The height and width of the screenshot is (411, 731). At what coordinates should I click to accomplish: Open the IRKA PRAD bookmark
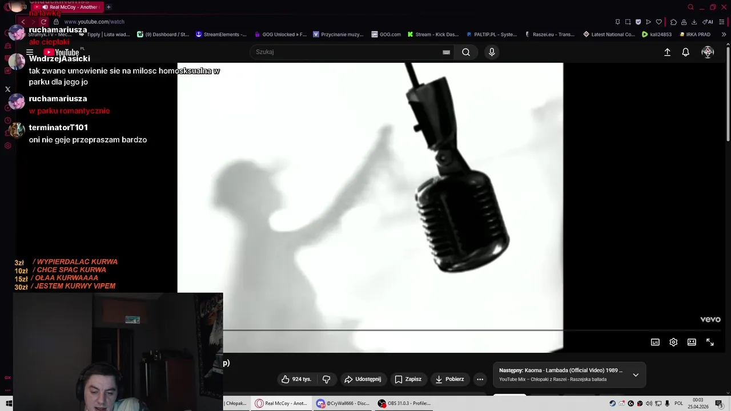tap(694, 34)
